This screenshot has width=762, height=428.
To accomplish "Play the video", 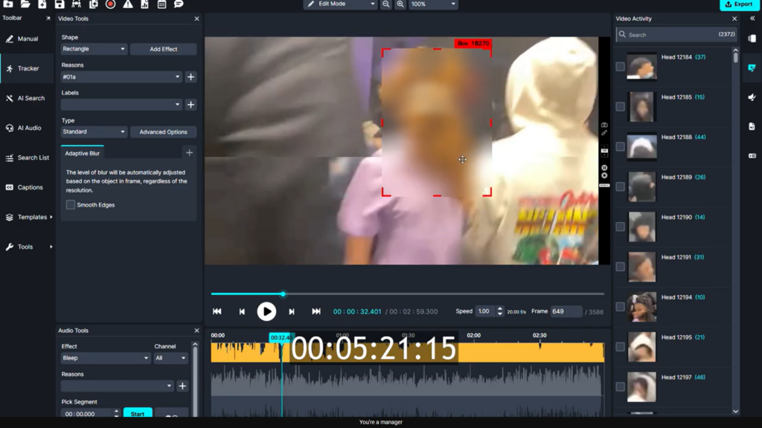I will point(266,311).
